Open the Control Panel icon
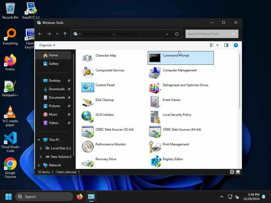 coord(88,87)
